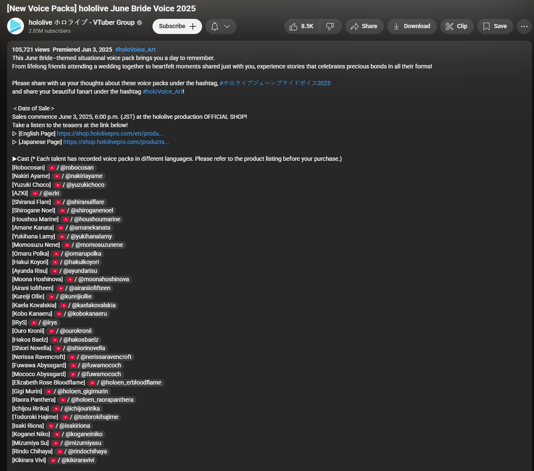The width and height of the screenshot is (534, 471).
Task: Open #holoVoice_Art link in fanart sentence
Action: pyautogui.click(x=163, y=92)
